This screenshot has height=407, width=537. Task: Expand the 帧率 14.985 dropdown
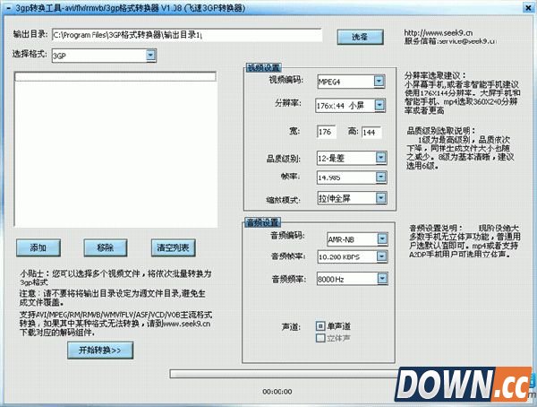[381, 178]
